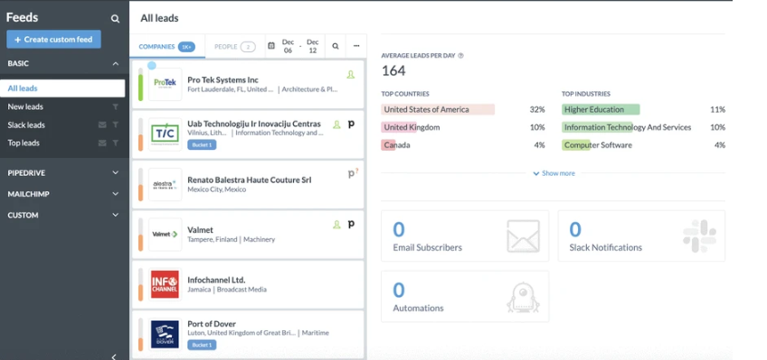
Task: Click the search icon in leads toolbar
Action: pos(336,46)
